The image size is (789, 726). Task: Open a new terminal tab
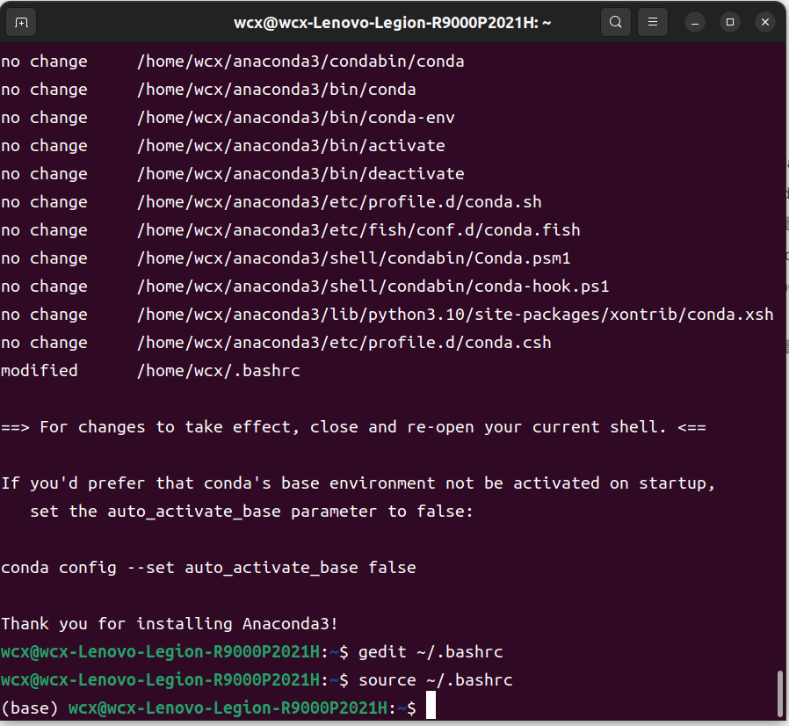pos(21,23)
